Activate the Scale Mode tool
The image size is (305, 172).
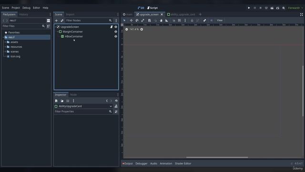[x=142, y=21]
